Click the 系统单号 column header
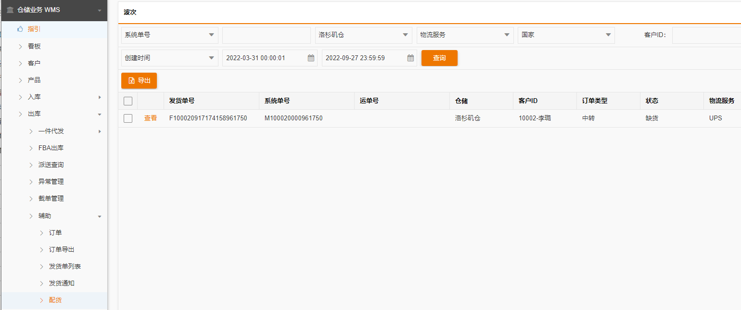Image resolution: width=741 pixels, height=310 pixels. 307,101
